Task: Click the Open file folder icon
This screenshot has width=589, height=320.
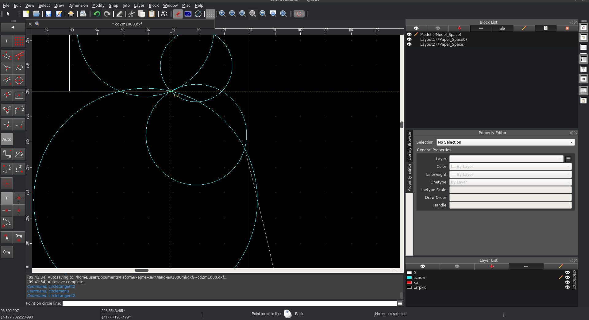Action: 36,14
